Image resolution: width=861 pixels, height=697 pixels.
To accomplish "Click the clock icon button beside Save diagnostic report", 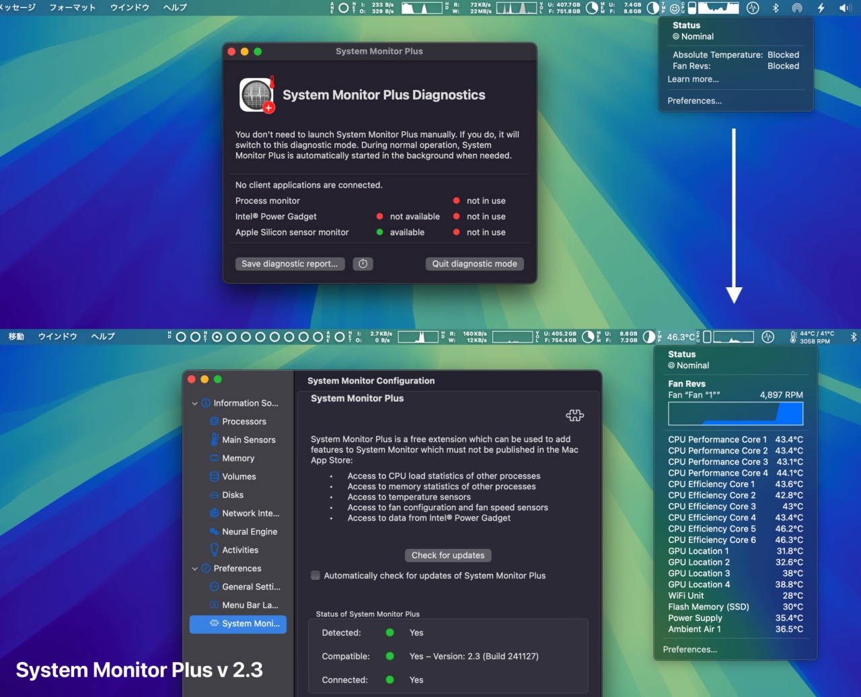I will coord(363,264).
